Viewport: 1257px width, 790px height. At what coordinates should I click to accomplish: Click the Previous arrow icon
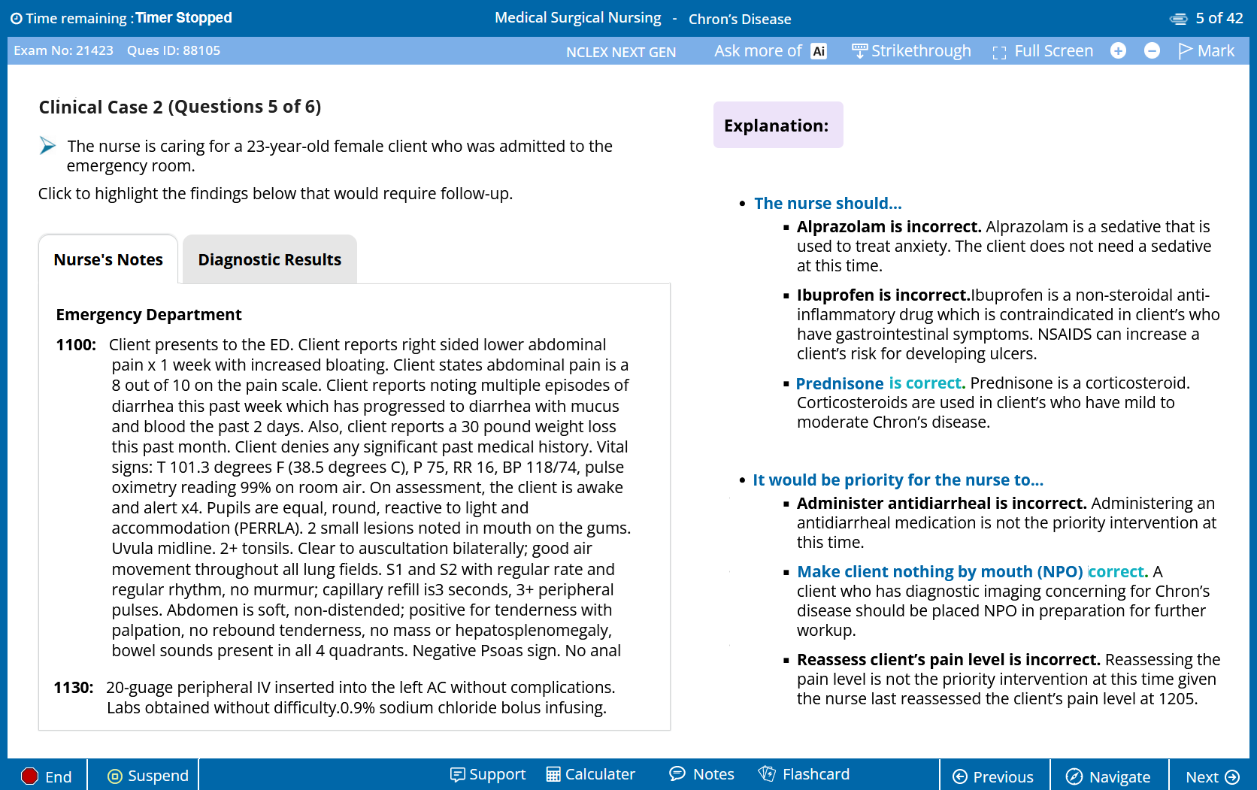tap(960, 777)
